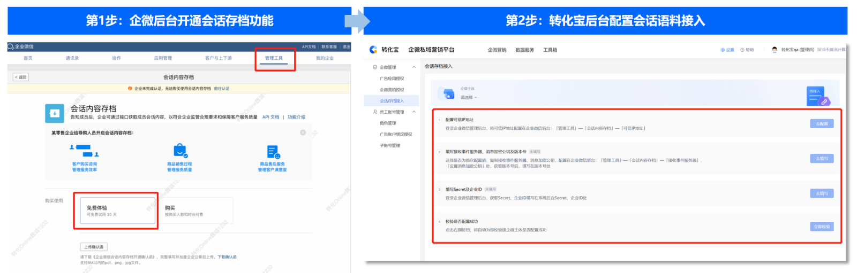Screen dimensions: 857x273
Task: Select the 管理工具 tab
Action: [274, 58]
